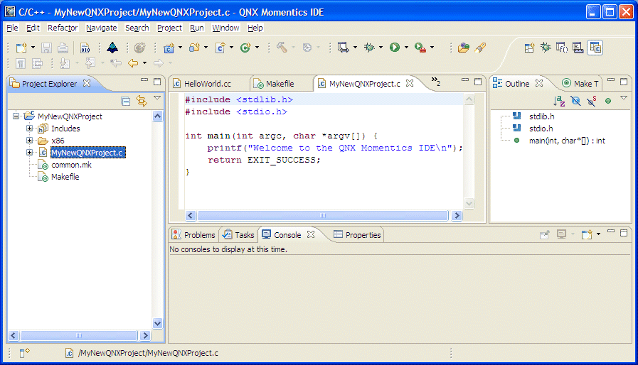Open the Run button dropdown arrow
This screenshot has width=638, height=365.
click(406, 48)
